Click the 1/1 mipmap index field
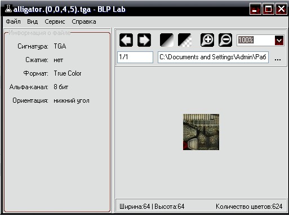289x215 pixels. [135, 57]
